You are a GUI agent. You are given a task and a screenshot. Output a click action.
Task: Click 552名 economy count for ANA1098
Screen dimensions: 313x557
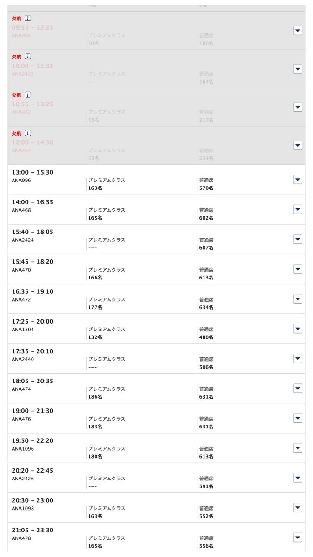coord(206,516)
